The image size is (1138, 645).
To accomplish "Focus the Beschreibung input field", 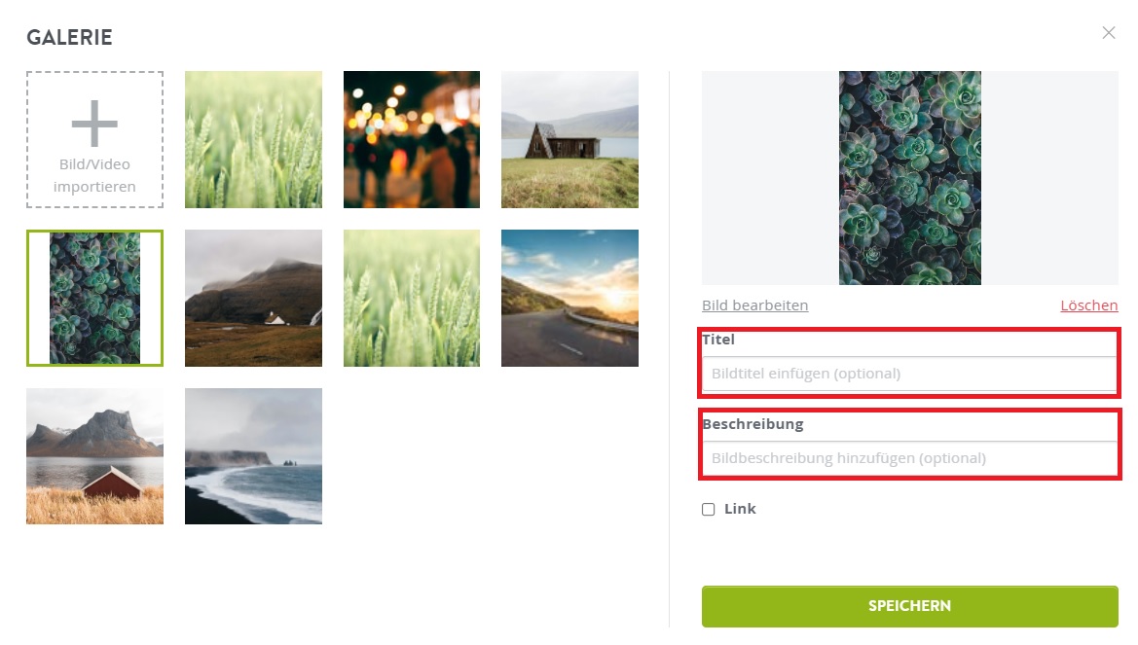I will click(909, 458).
